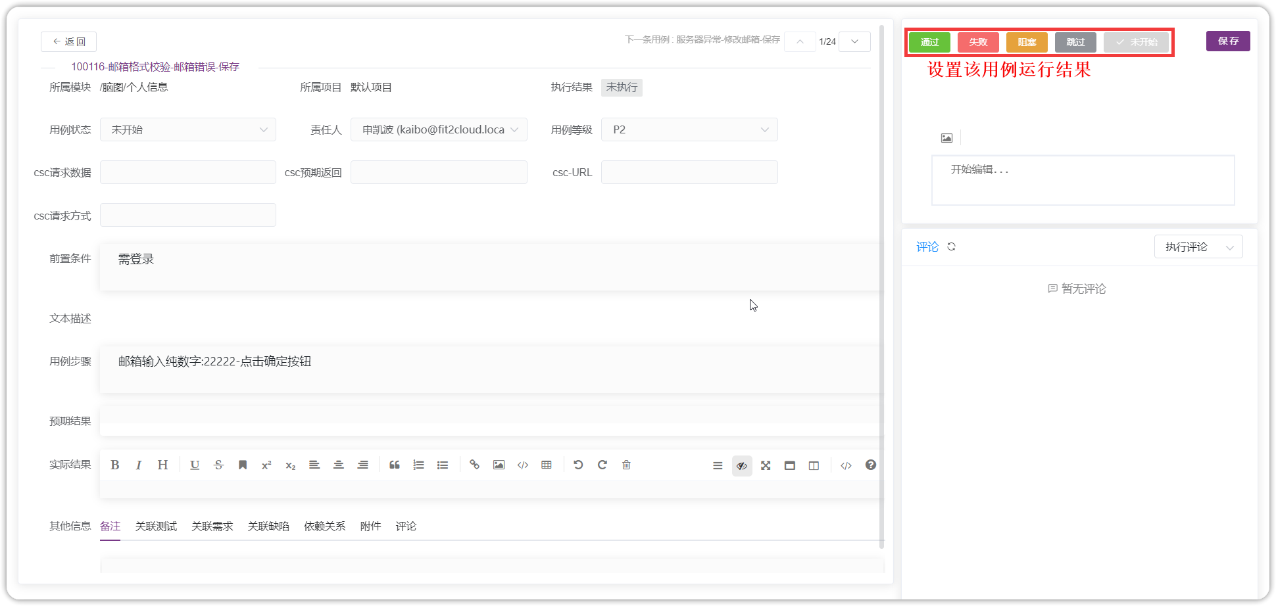1276x606 pixels.
Task: Switch to the 关联缺陷 tab
Action: click(x=268, y=526)
